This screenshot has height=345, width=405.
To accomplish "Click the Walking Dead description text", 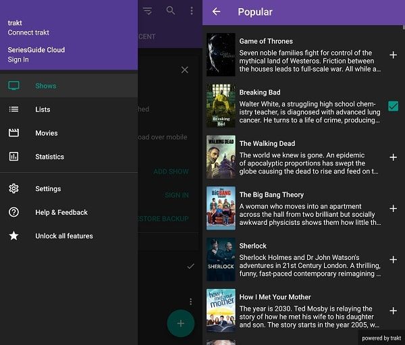I will 309,163.
